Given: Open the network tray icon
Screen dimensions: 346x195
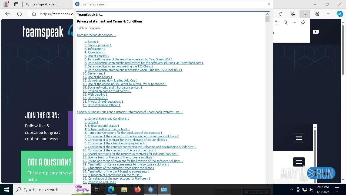Looking at the screenshot, I should click(305, 190).
